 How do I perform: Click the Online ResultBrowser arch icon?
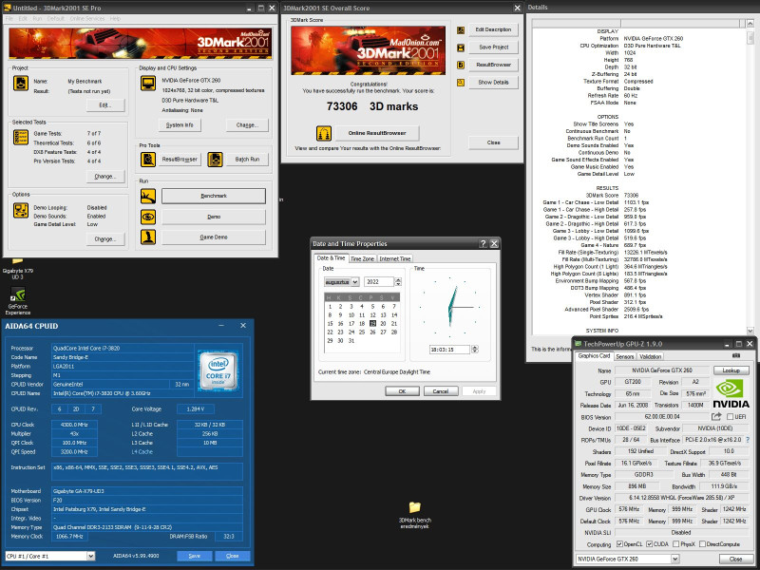click(324, 133)
